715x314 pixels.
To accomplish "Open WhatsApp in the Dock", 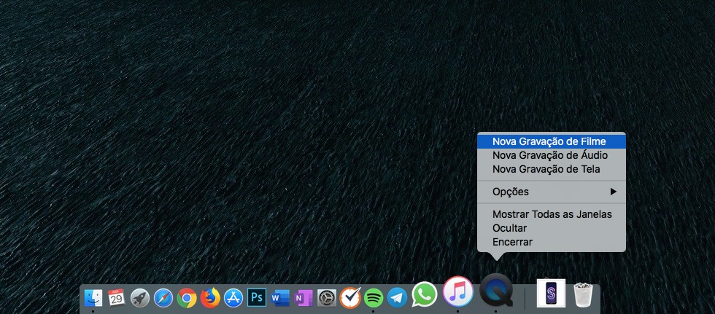I will tap(425, 294).
